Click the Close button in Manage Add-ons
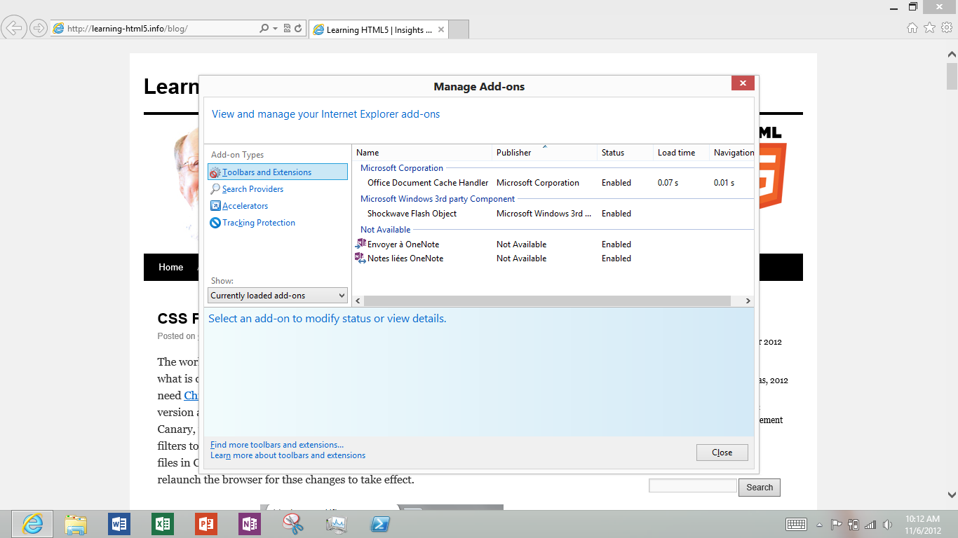958x538 pixels. coord(722,453)
